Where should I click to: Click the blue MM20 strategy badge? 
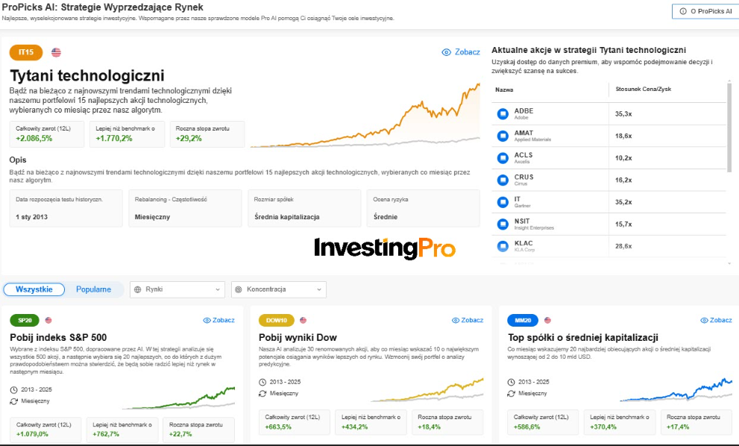pyautogui.click(x=523, y=320)
